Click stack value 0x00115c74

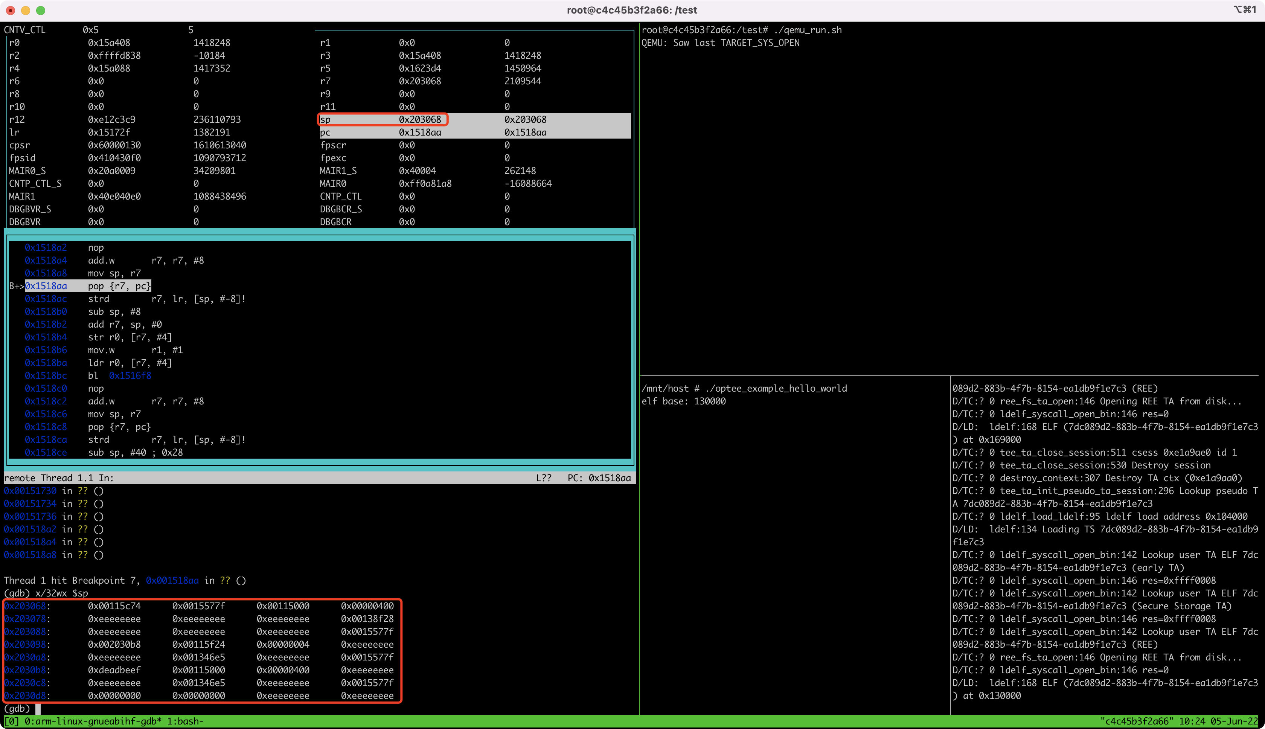[114, 606]
